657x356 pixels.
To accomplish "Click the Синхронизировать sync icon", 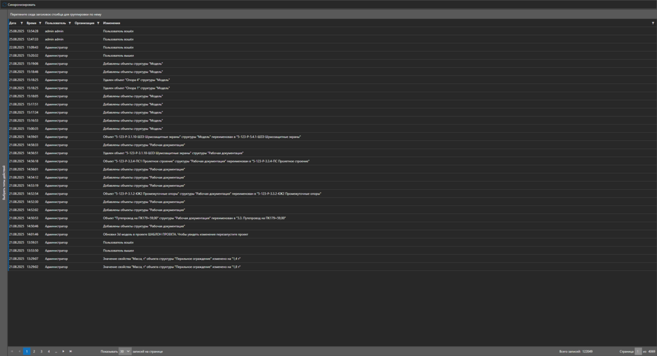I will tap(4, 4).
